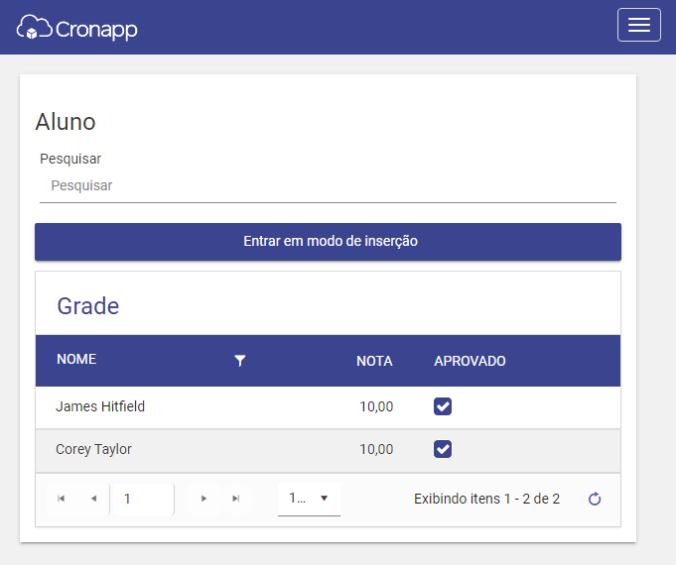Click the page number input box
This screenshot has width=676, height=565.
[142, 499]
